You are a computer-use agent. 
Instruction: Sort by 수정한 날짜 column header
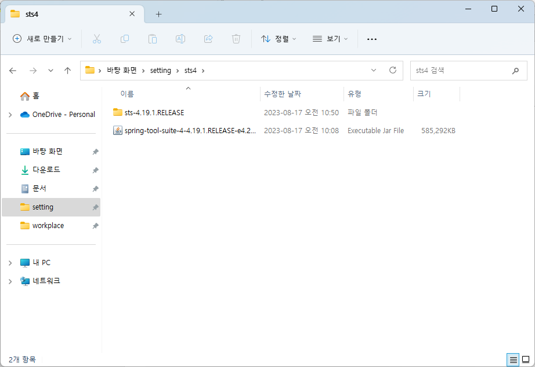point(283,94)
